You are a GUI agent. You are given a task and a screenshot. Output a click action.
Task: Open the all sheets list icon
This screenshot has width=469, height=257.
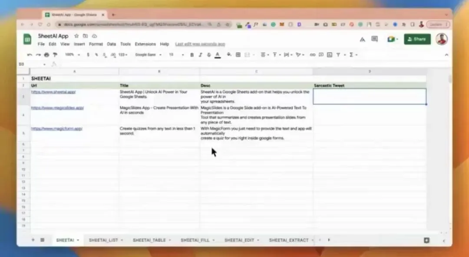[43, 240]
